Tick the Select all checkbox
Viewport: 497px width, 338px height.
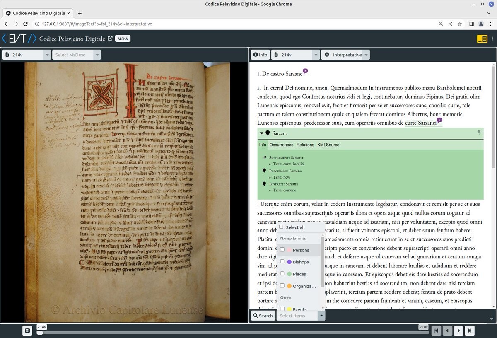point(282,227)
